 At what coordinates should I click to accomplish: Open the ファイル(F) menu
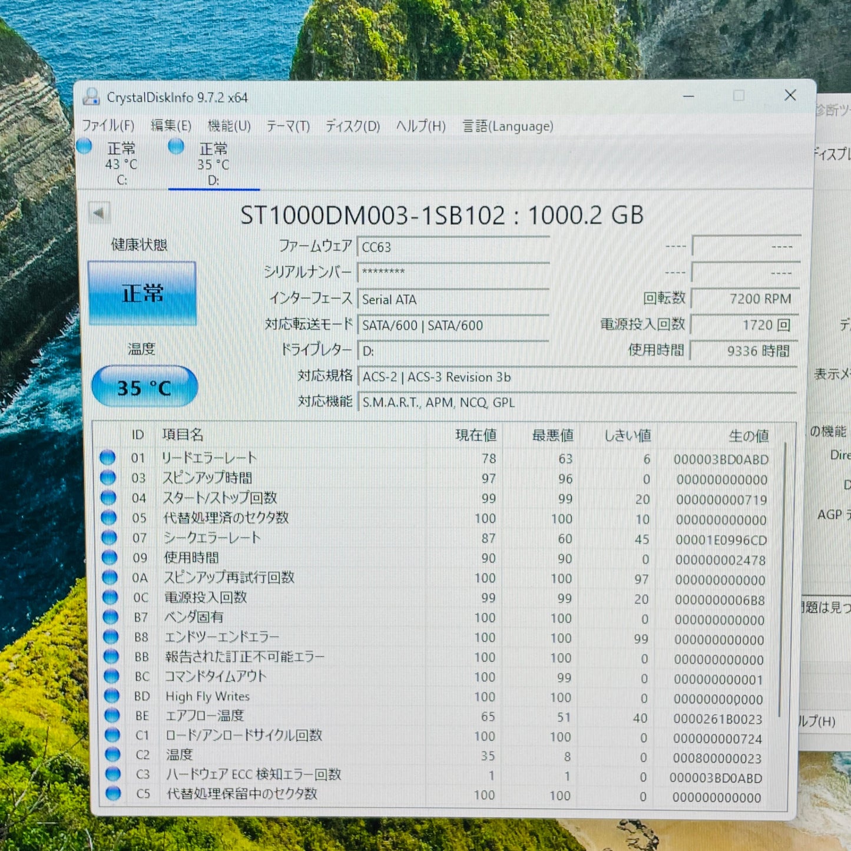pyautogui.click(x=108, y=126)
